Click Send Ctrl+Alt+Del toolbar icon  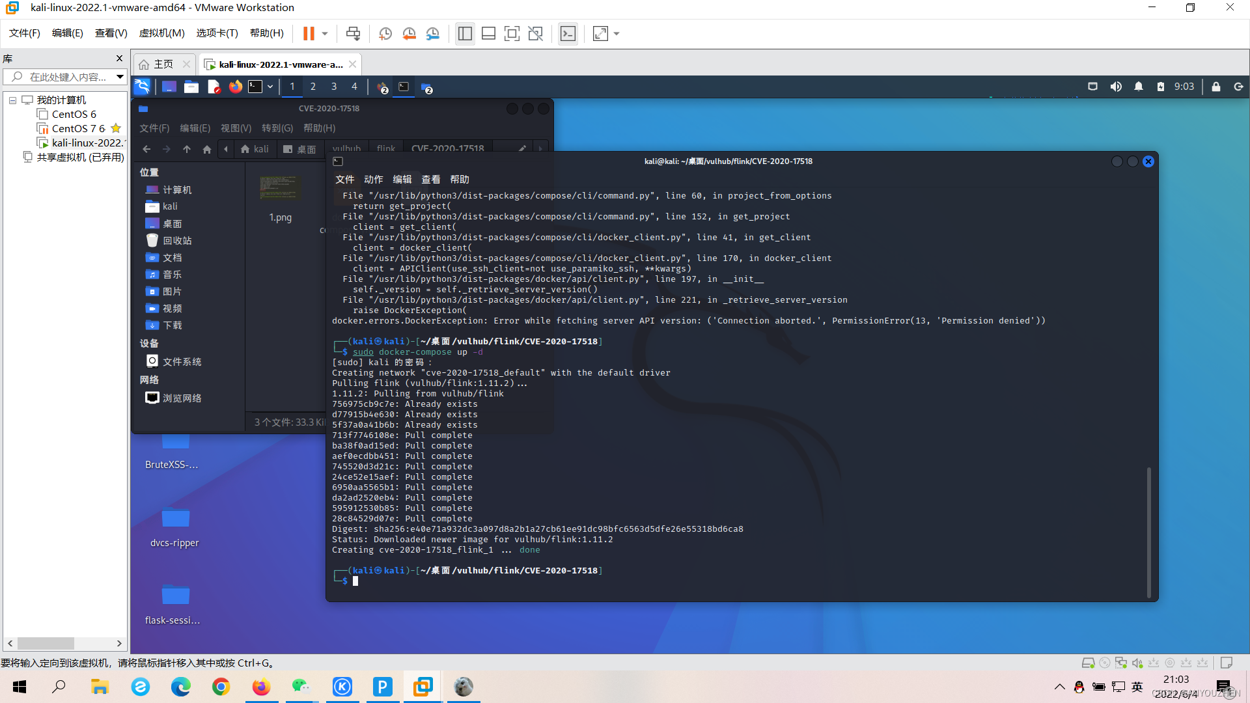pos(353,33)
